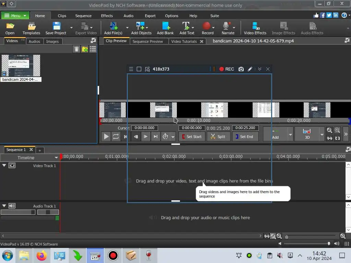Image resolution: width=351 pixels, height=263 pixels.
Task: Open Bandicam hamburger menu icon
Action: (131, 69)
